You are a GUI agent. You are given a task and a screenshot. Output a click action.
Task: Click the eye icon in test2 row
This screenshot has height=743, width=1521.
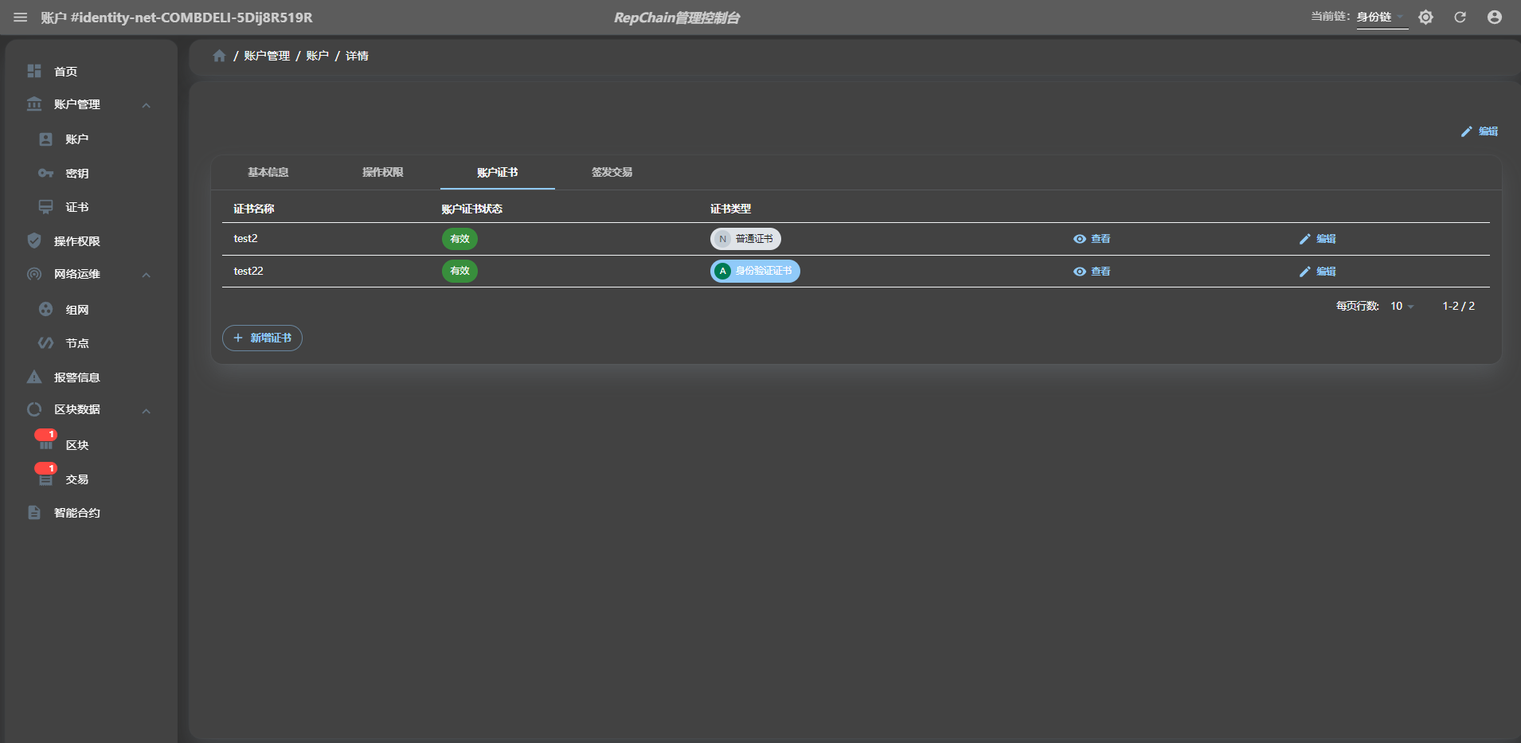pyautogui.click(x=1080, y=239)
